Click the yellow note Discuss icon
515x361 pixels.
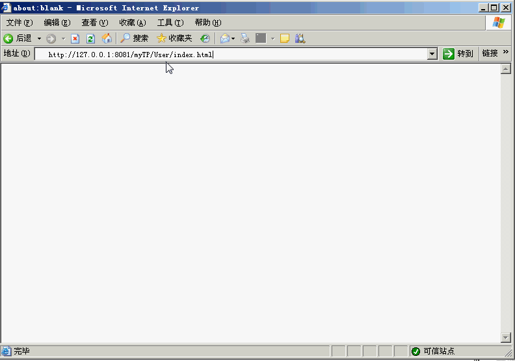[285, 39]
